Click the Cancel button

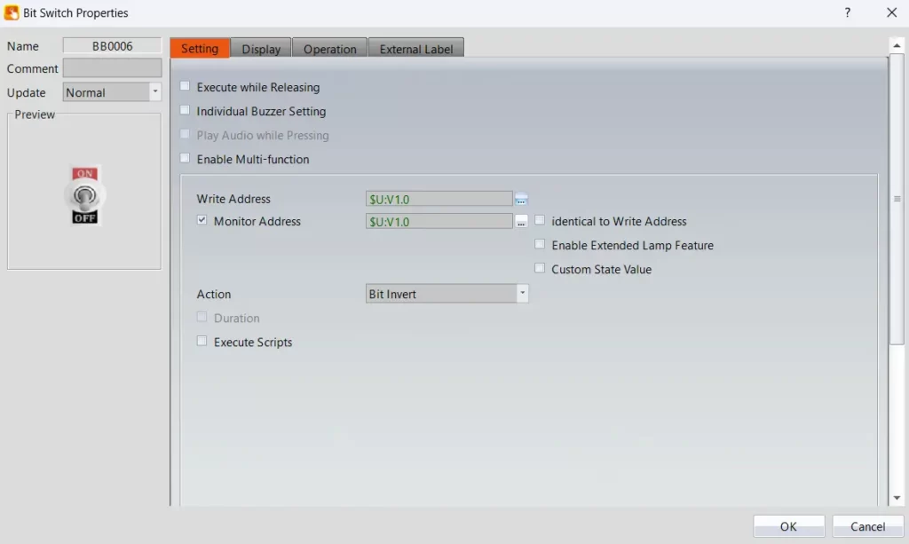click(867, 526)
